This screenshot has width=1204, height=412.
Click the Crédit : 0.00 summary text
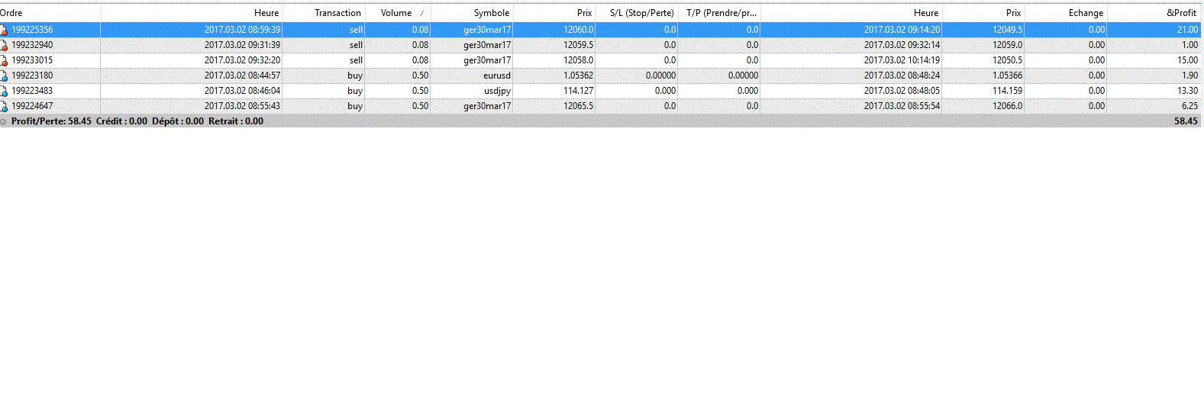pos(121,121)
